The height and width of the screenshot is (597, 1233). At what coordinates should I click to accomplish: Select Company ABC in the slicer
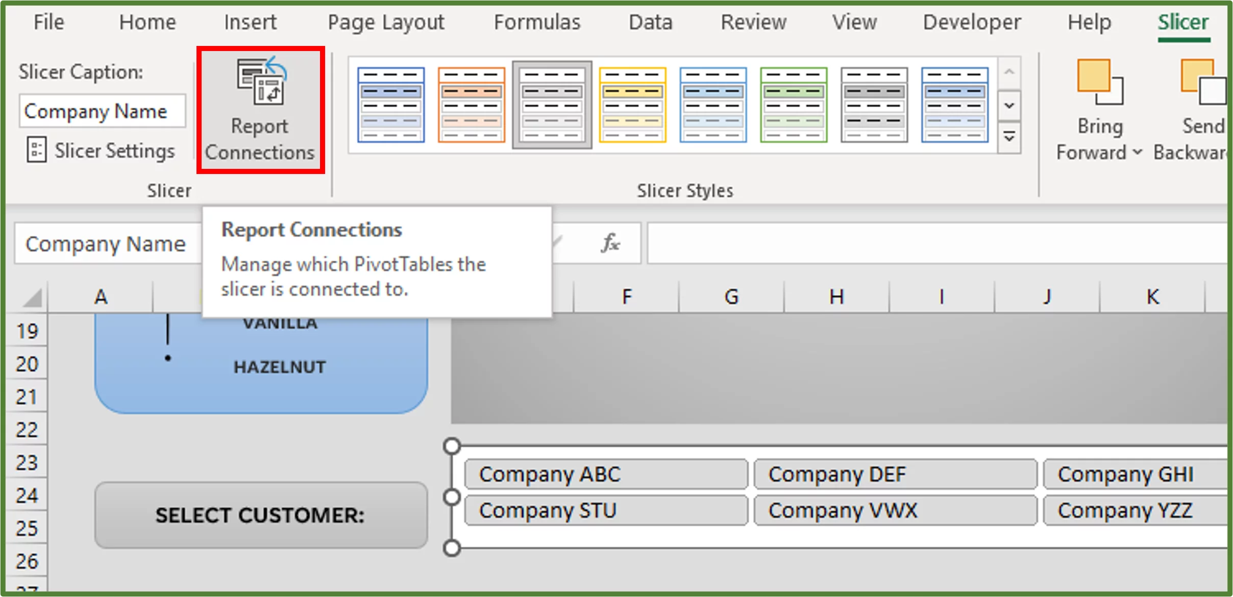tap(605, 474)
